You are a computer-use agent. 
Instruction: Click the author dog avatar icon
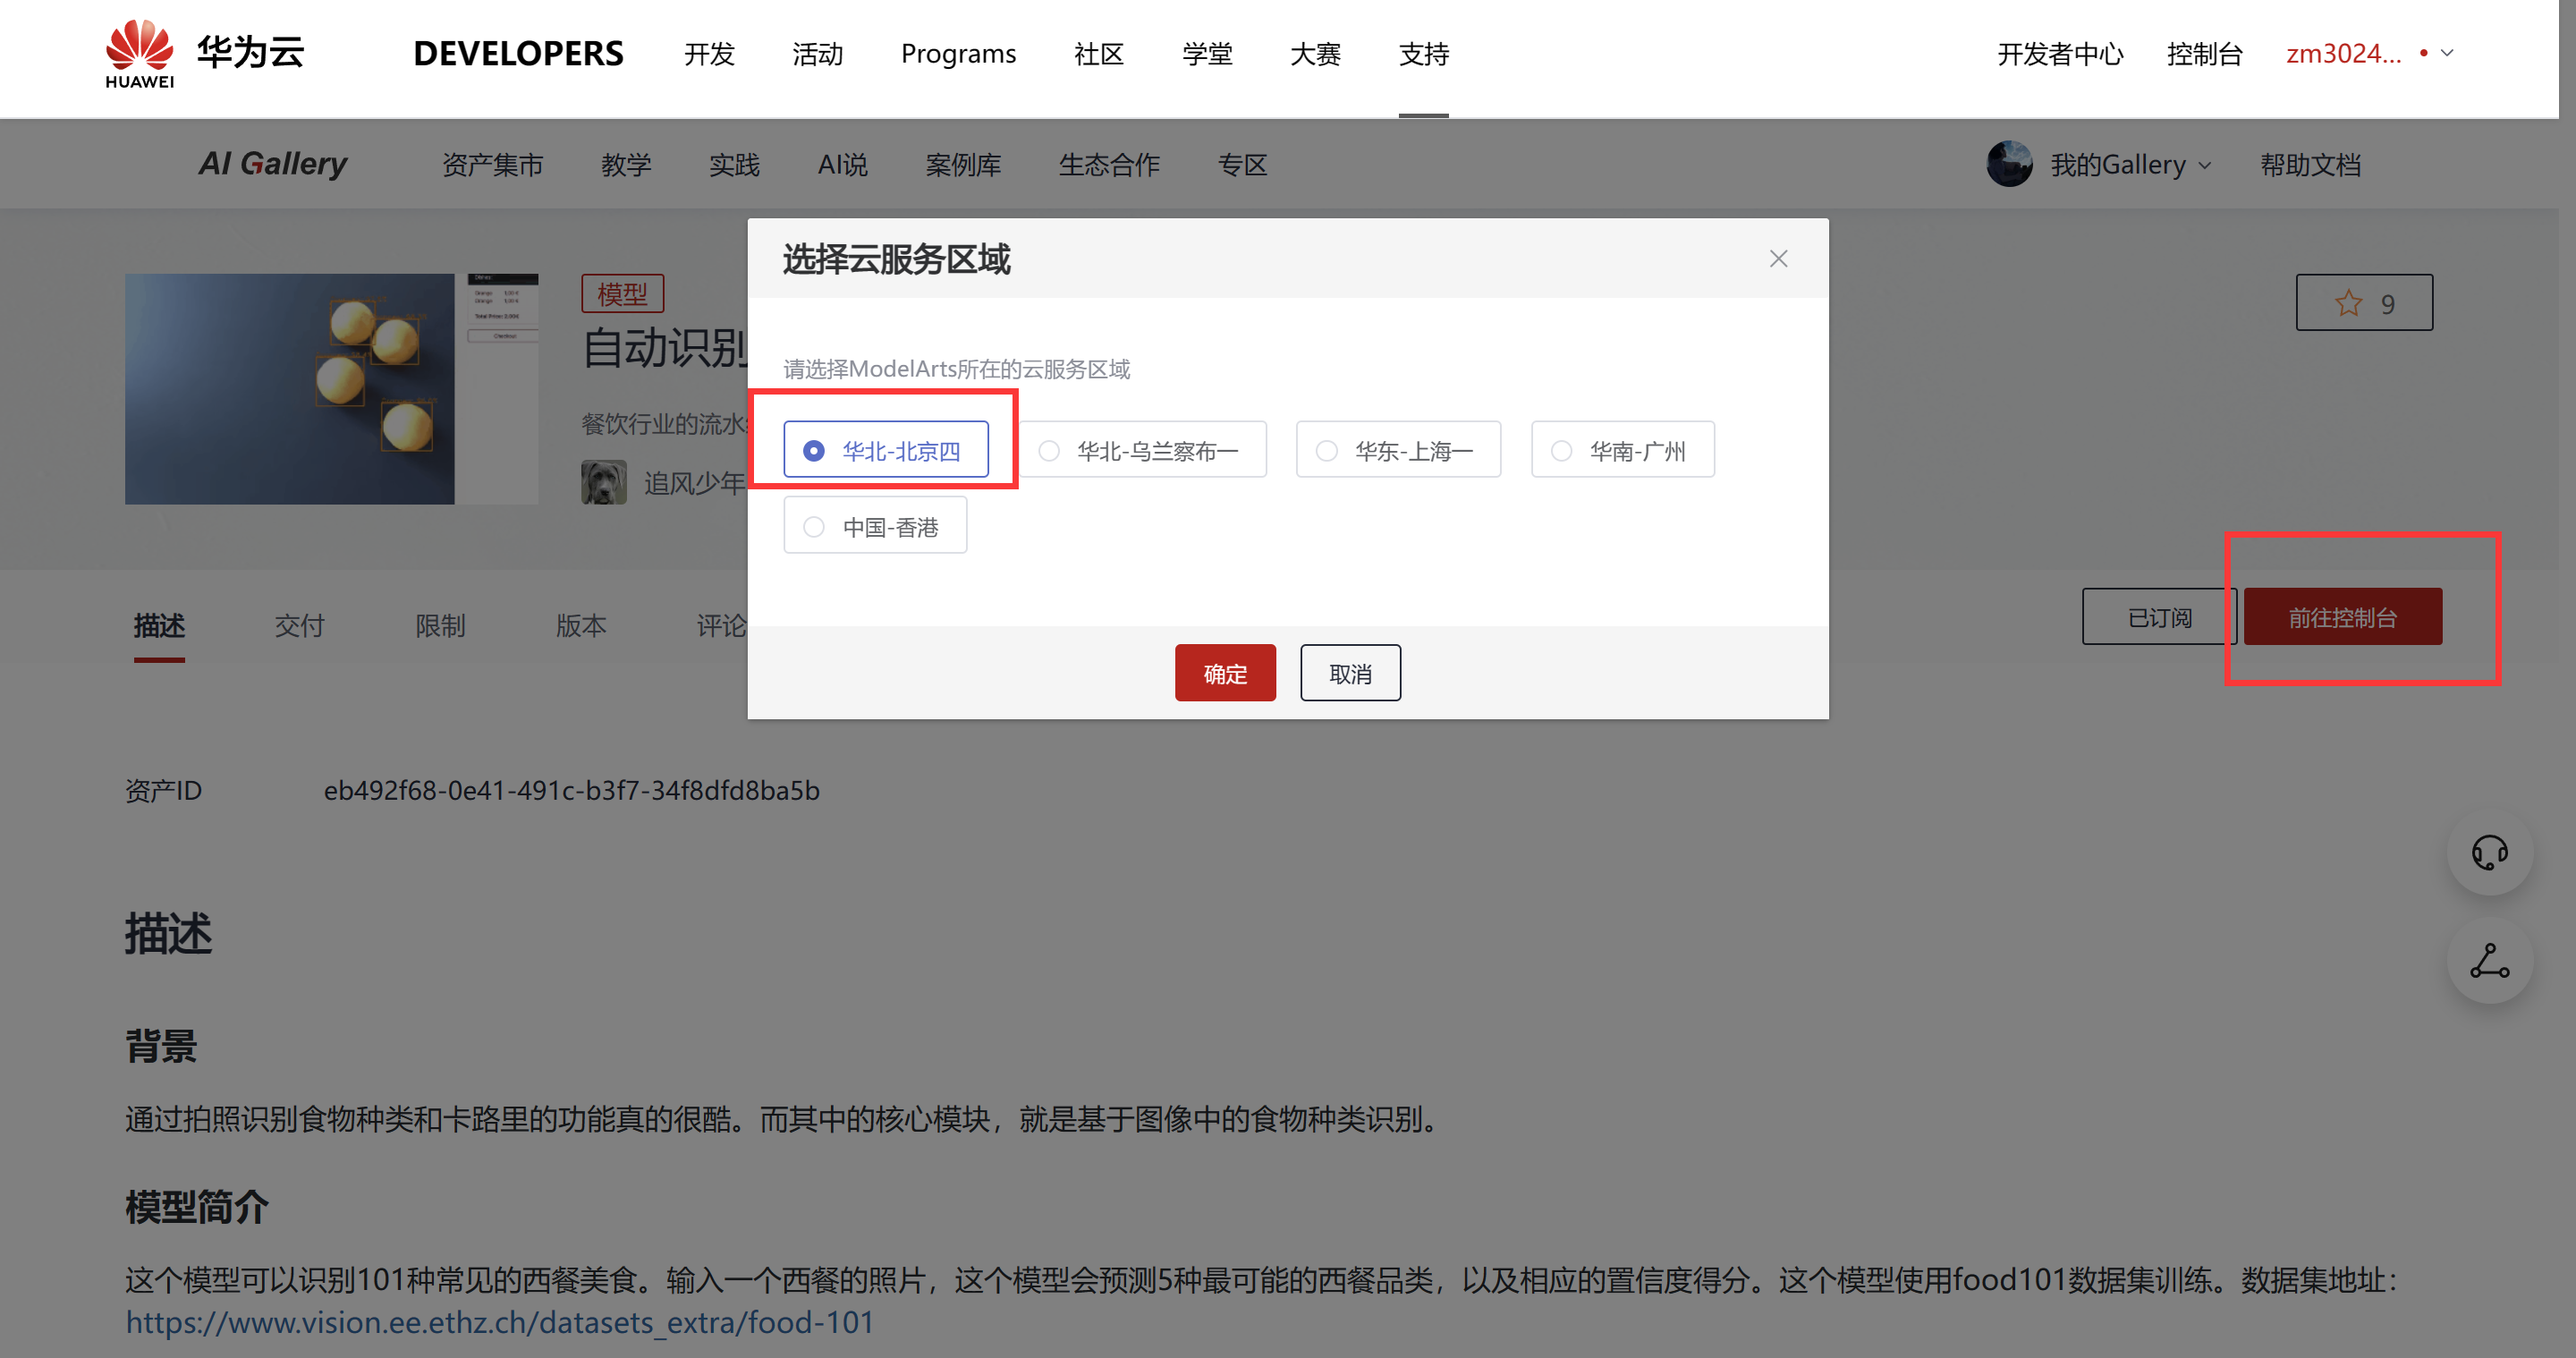click(x=604, y=483)
